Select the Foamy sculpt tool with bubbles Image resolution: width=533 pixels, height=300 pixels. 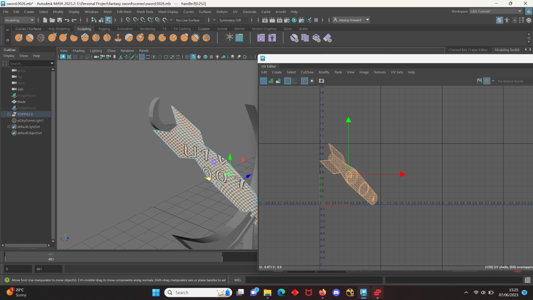tap(85, 37)
